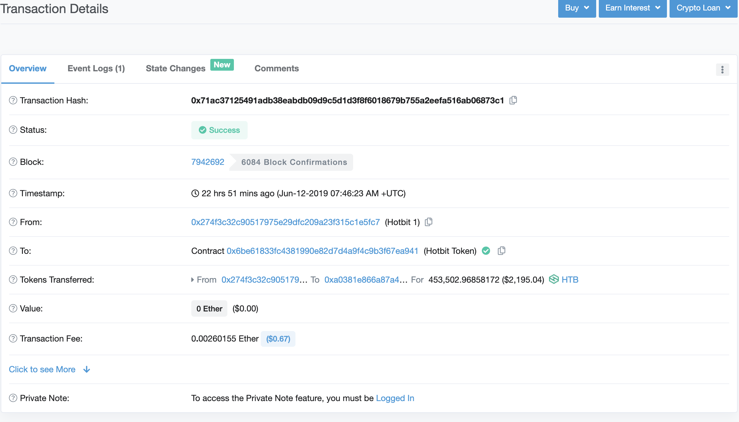This screenshot has height=422, width=739.
Task: Open the Buy dropdown
Action: [577, 8]
